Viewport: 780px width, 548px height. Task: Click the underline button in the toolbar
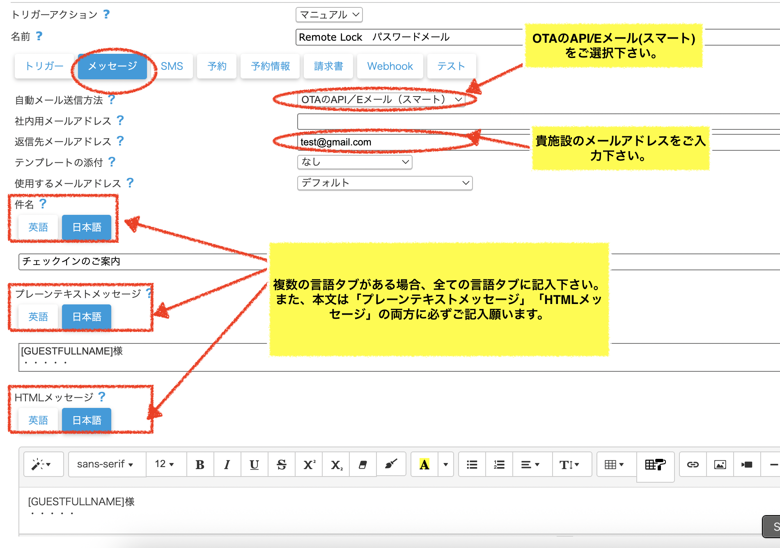point(254,465)
